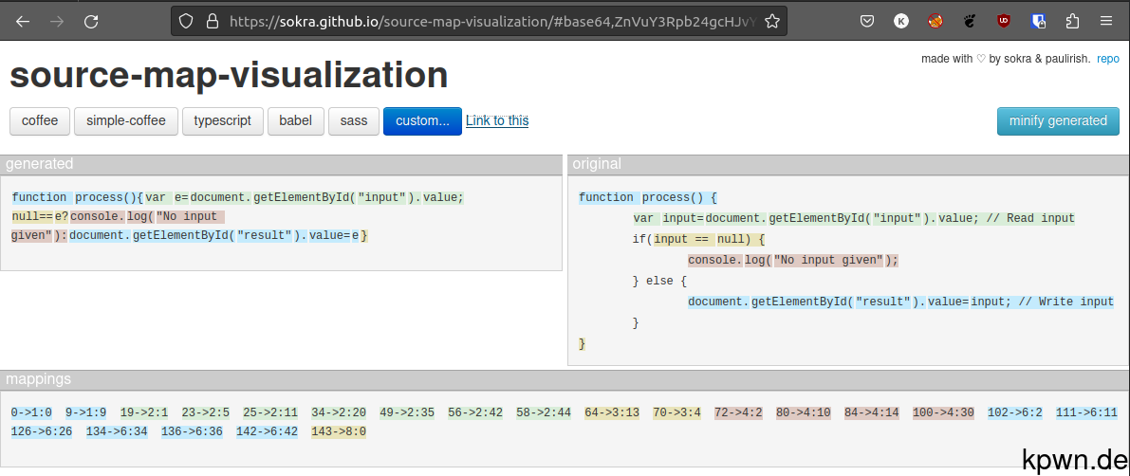Click mapping 126->6:26

click(42, 432)
